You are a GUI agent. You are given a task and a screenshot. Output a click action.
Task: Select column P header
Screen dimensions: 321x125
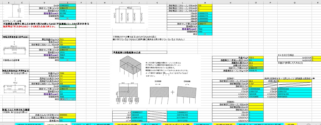[270, 2]
